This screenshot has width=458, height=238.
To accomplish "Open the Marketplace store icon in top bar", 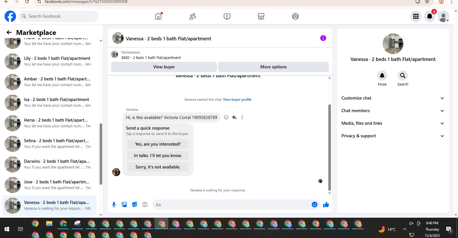I will click(x=261, y=16).
